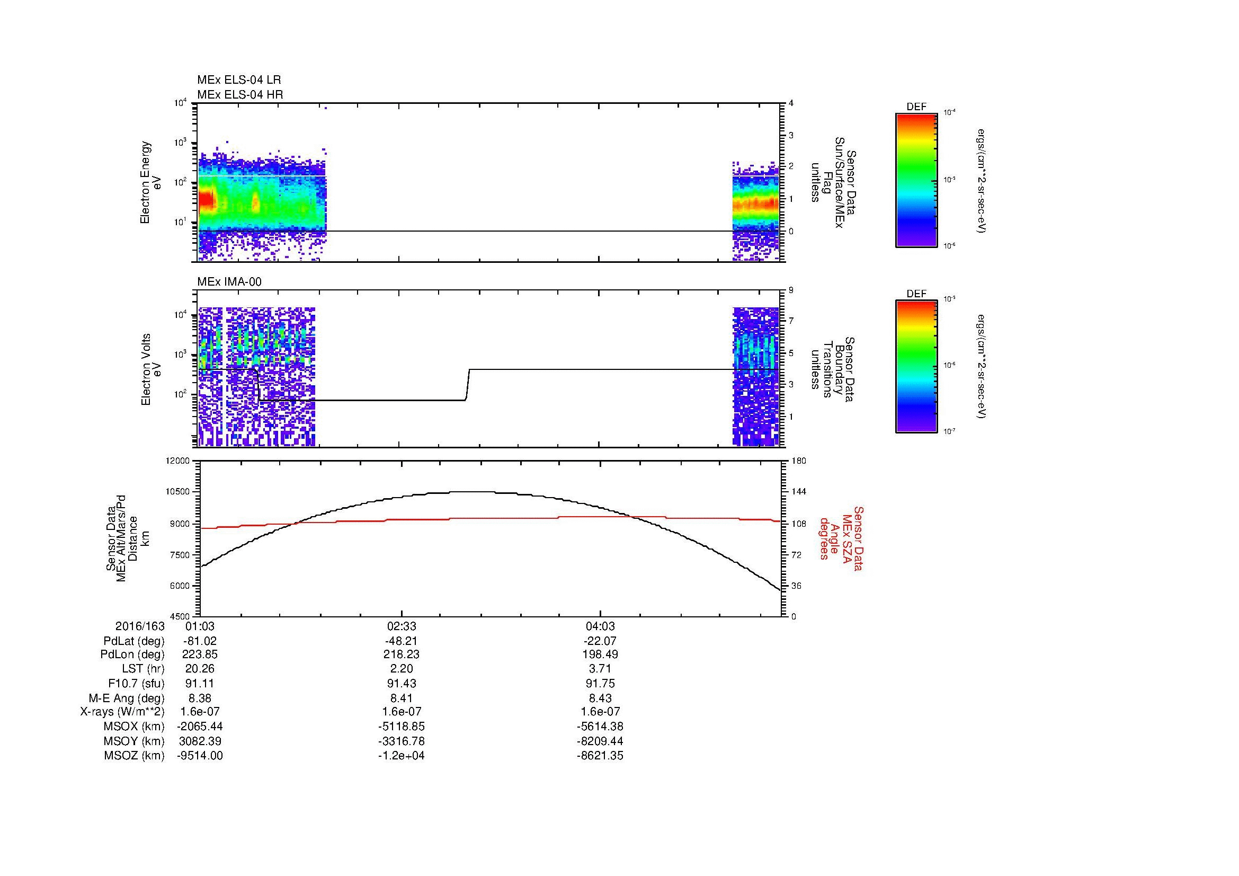Click the 108 SZA axis tick label
The height and width of the screenshot is (876, 1239).
(799, 524)
